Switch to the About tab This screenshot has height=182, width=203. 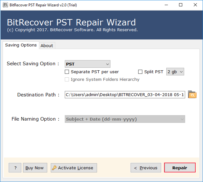[x=47, y=45]
